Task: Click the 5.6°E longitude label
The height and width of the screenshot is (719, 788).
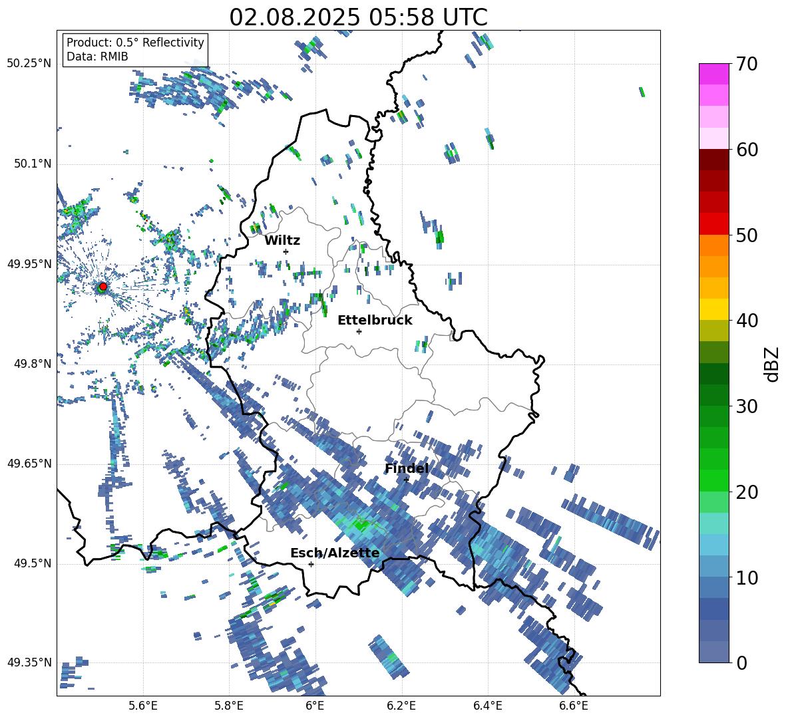Action: coord(142,706)
